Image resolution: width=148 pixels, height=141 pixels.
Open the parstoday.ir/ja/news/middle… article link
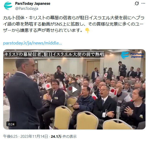33,43
